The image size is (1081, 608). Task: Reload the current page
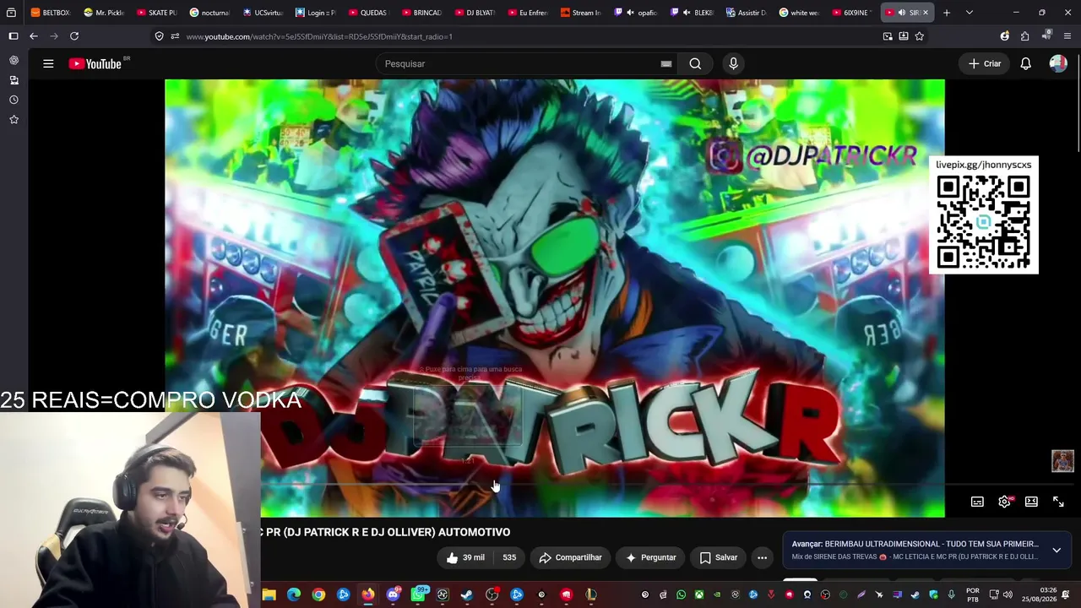tap(74, 36)
